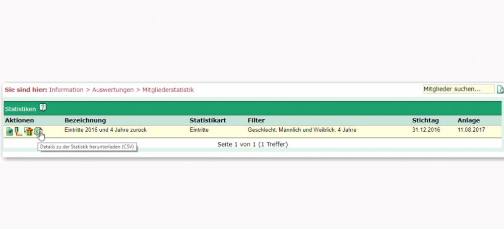Screen dimensions: 504x229
Task: Click the 'Eintritte' Statistikart cell
Action: (x=199, y=130)
